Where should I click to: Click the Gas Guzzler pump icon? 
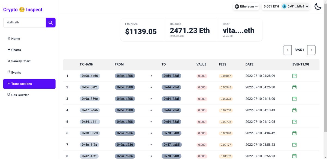pyautogui.click(x=9, y=94)
